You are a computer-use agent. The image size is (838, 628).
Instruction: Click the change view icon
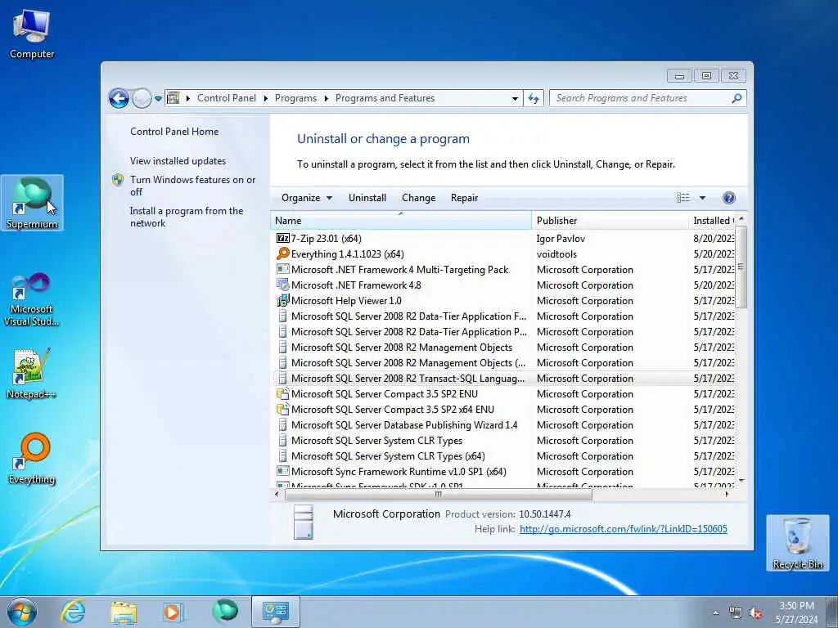pyautogui.click(x=683, y=198)
